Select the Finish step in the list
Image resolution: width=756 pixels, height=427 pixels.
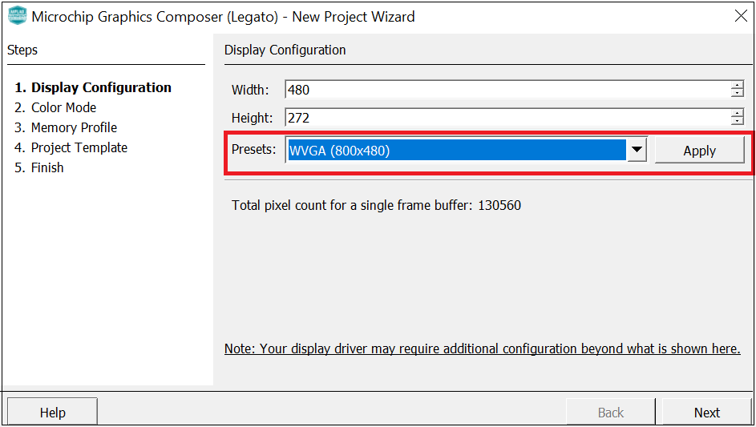click(39, 167)
